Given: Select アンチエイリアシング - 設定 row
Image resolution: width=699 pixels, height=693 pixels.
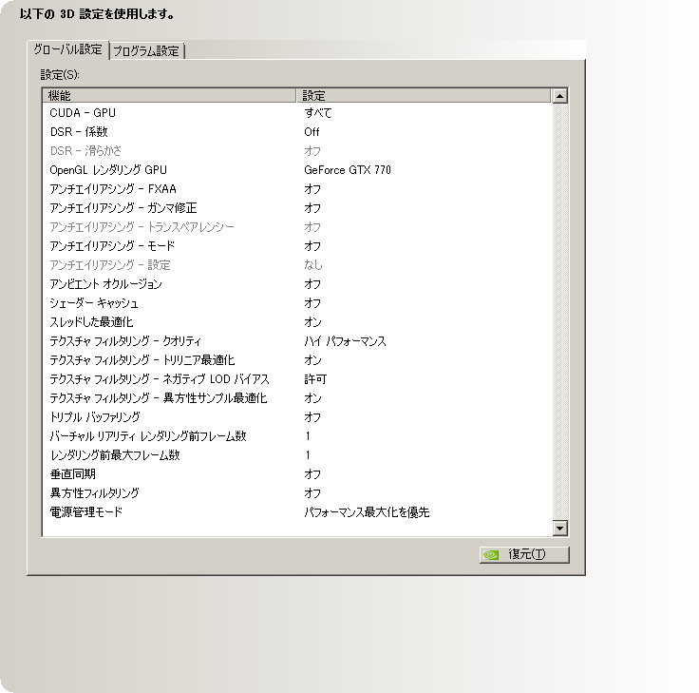Looking at the screenshot, I should click(x=297, y=265).
